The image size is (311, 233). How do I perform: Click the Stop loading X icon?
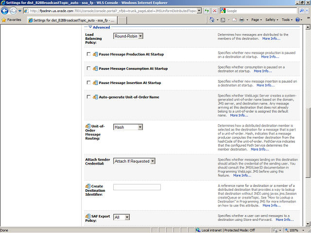pos(215,11)
